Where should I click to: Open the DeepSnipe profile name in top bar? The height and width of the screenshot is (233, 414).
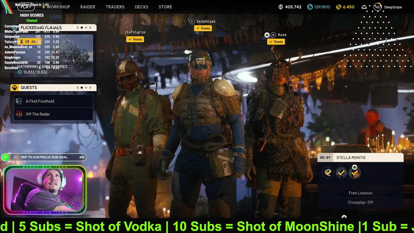393,7
